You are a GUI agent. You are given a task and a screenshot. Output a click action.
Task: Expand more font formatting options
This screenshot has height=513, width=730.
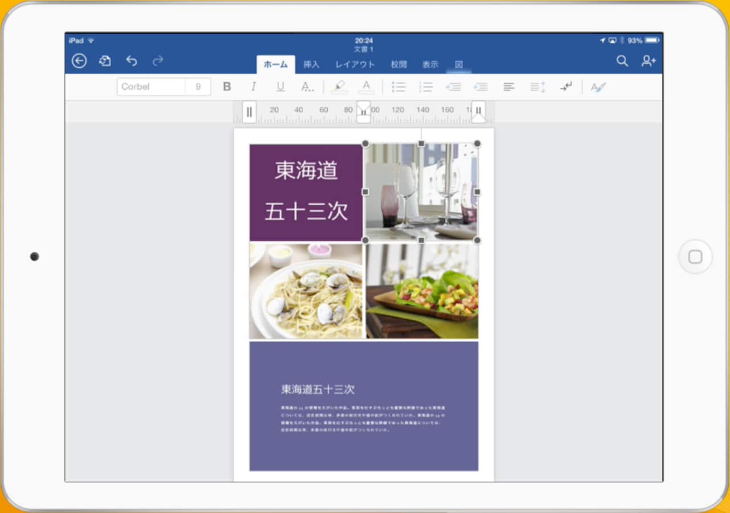pyautogui.click(x=307, y=86)
